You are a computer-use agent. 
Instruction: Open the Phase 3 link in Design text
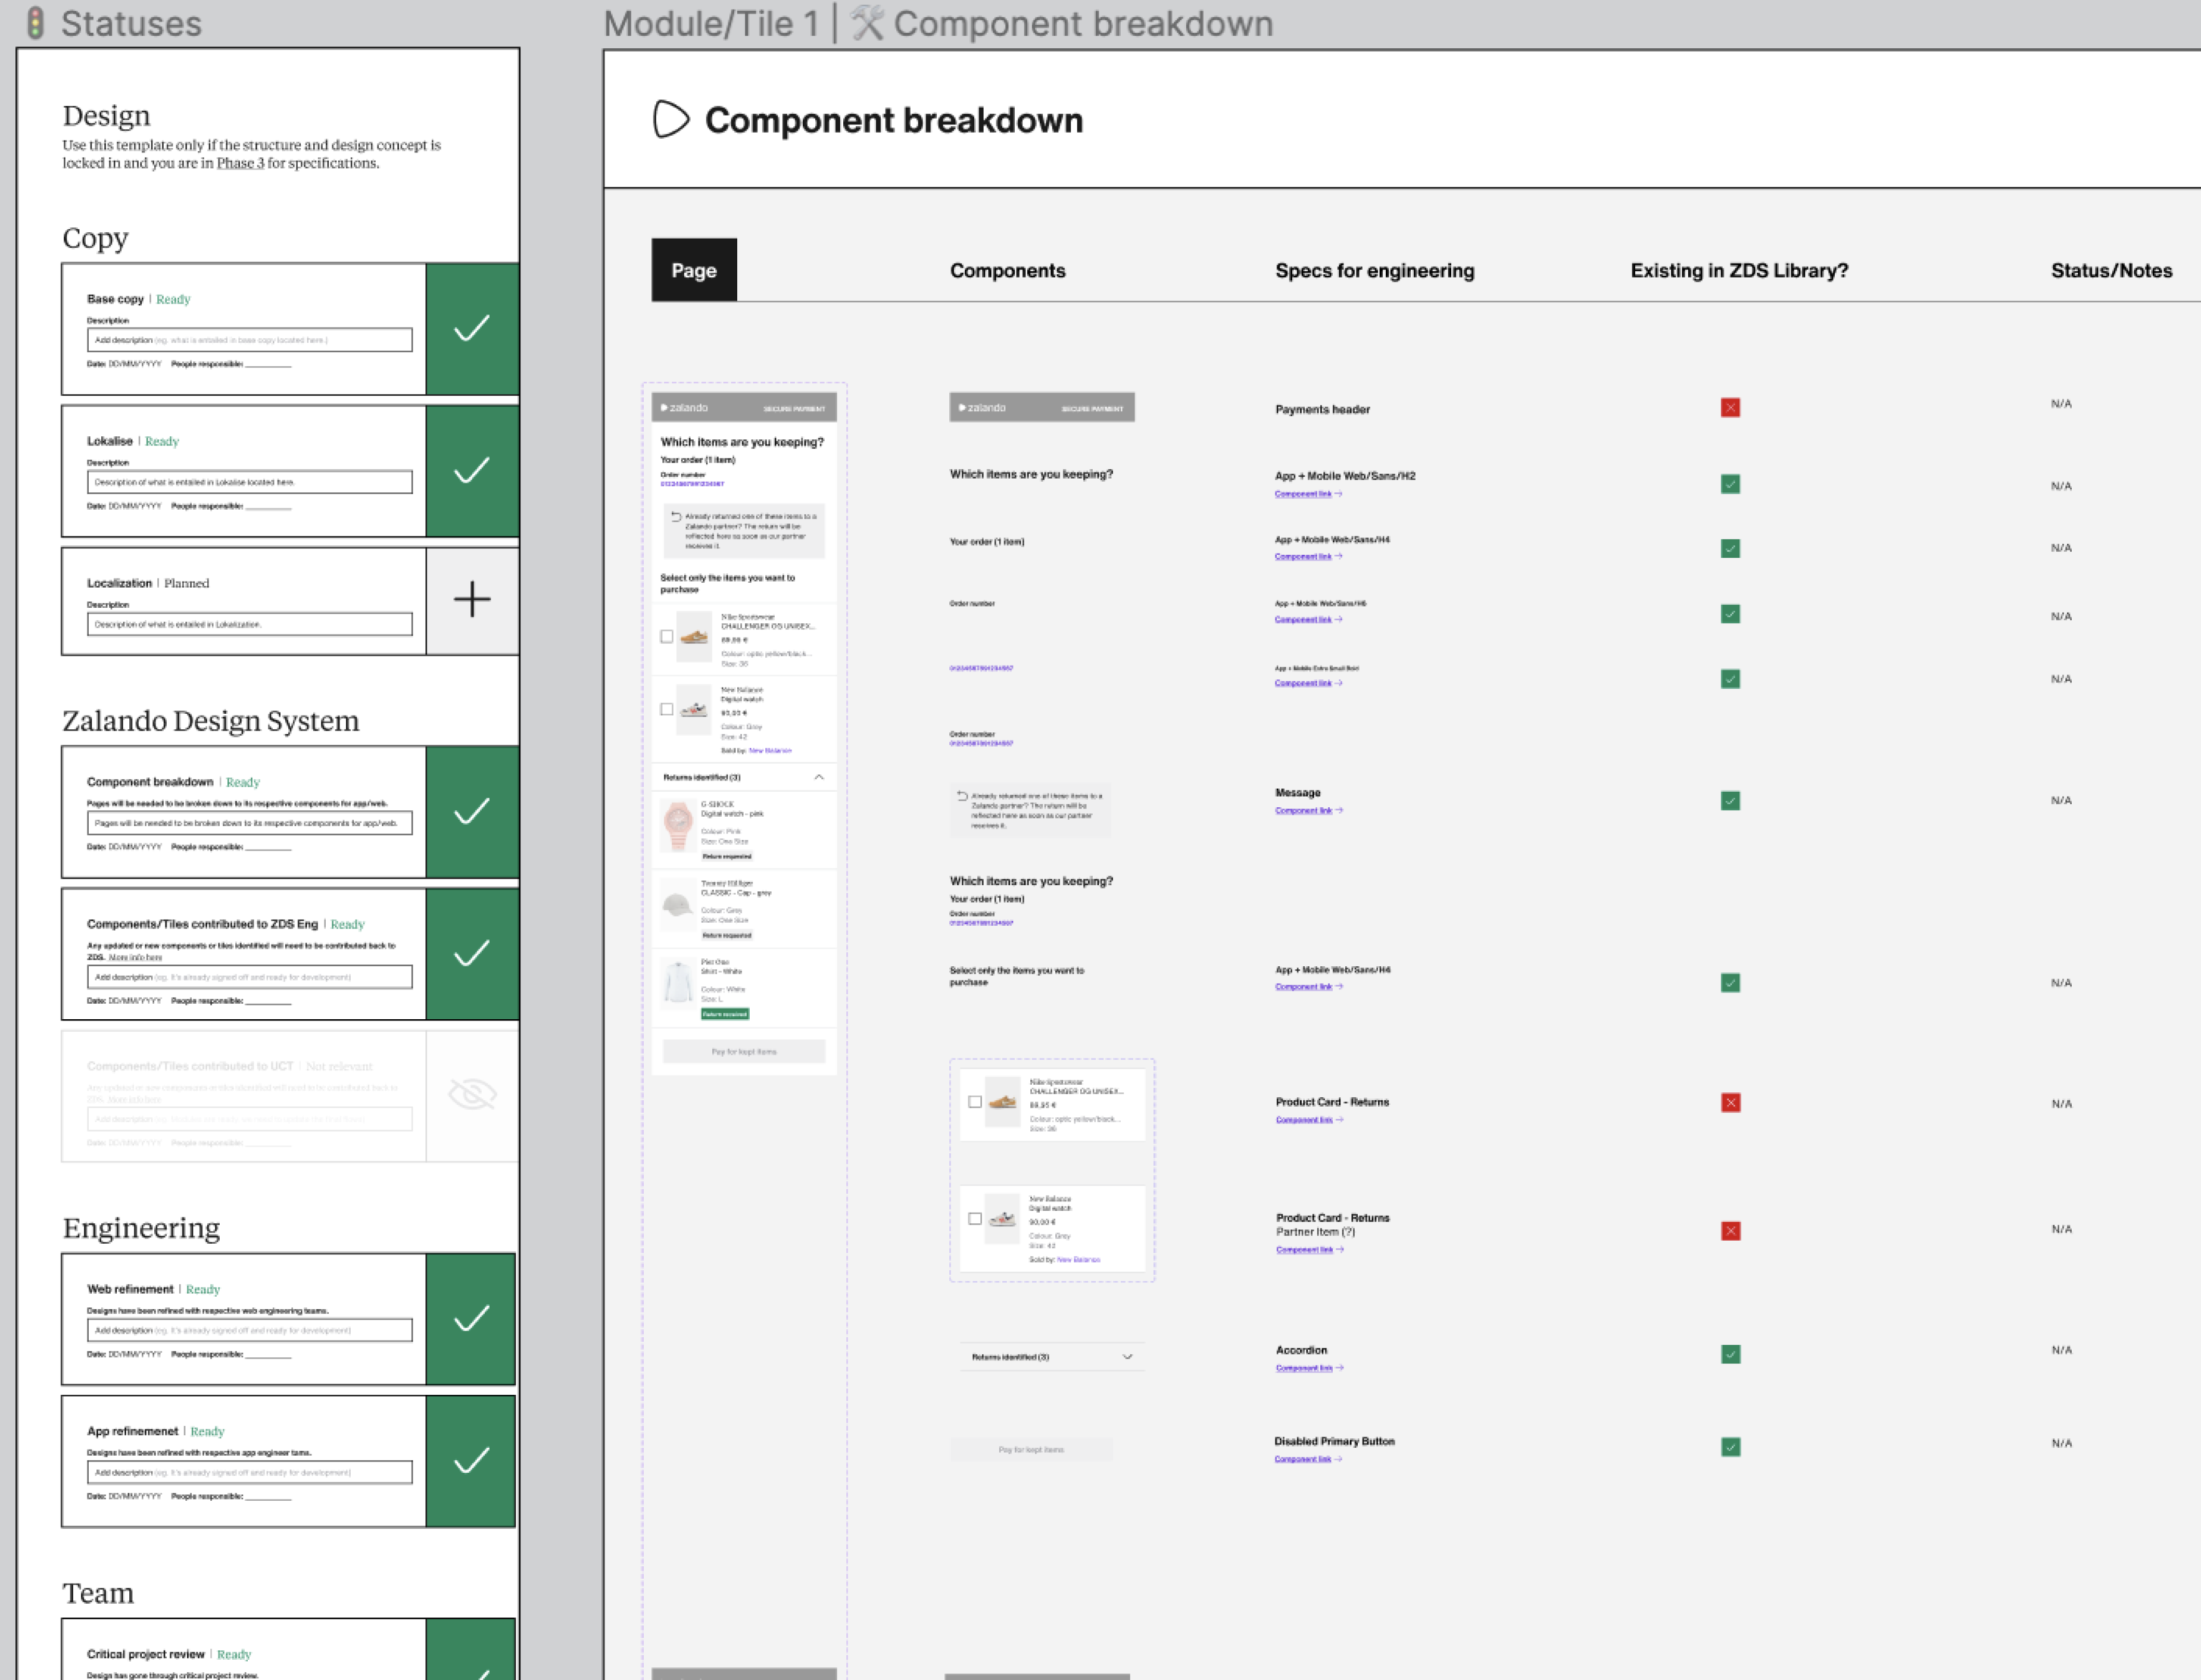(240, 163)
